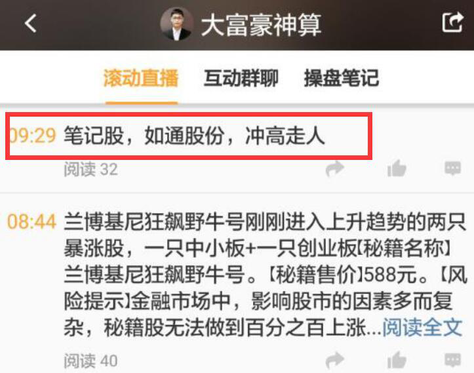This screenshot has height=373, width=474.
Task: Open 大富豪神算 profile avatar
Action: click(176, 24)
